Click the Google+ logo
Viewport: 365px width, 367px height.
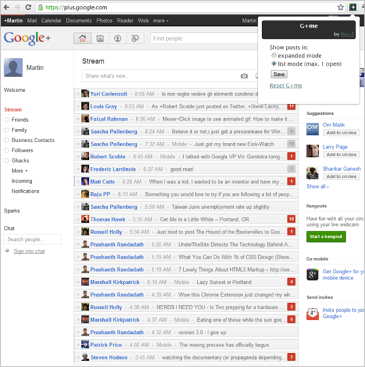tap(27, 38)
